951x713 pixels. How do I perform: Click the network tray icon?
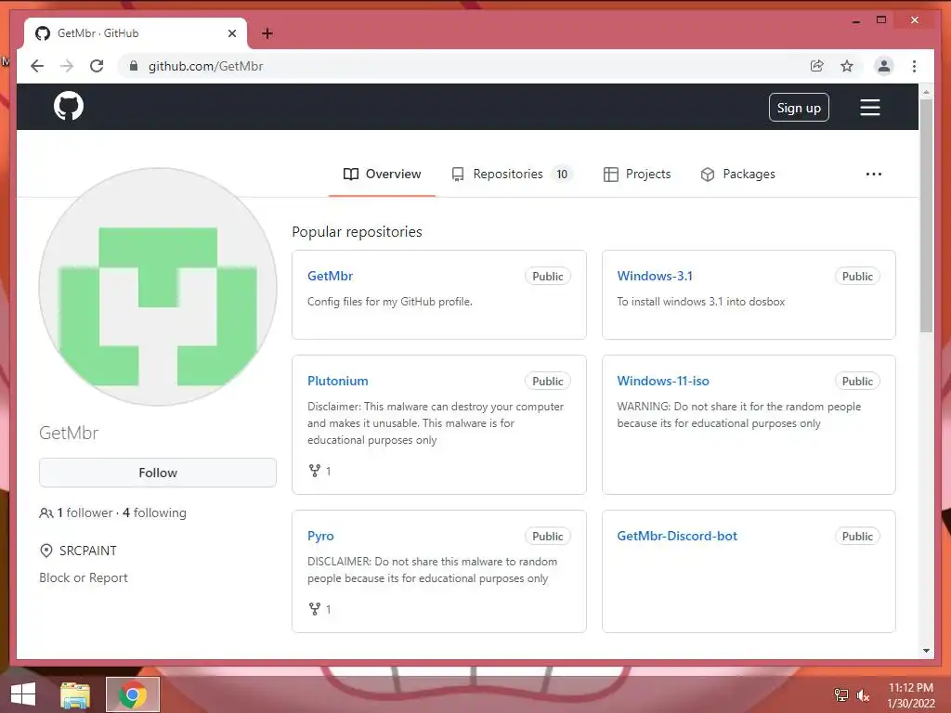click(x=841, y=694)
